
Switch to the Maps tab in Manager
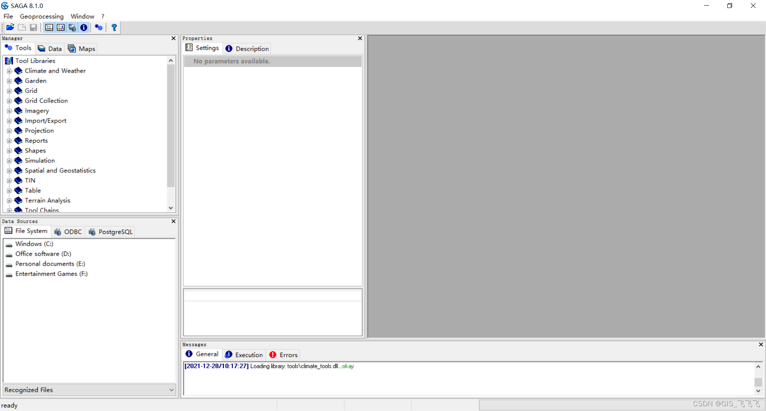pos(81,49)
